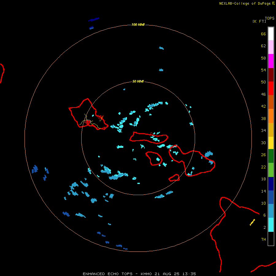Click the "58" scale value
The width and height of the screenshot is (276, 276).
pyautogui.click(x=263, y=58)
